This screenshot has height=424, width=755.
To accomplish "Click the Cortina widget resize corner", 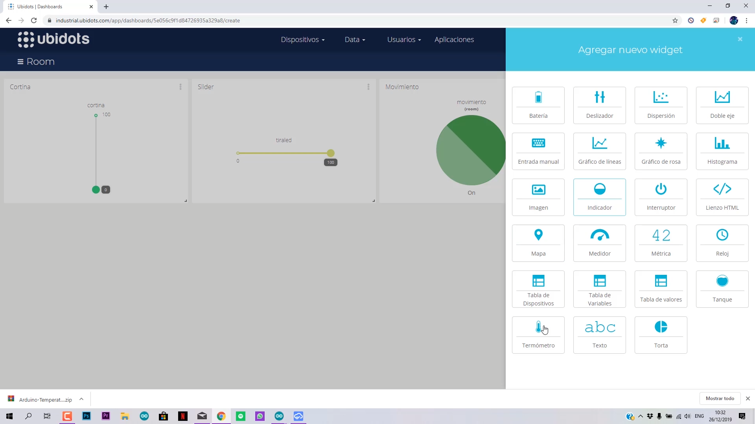I will pos(186,201).
